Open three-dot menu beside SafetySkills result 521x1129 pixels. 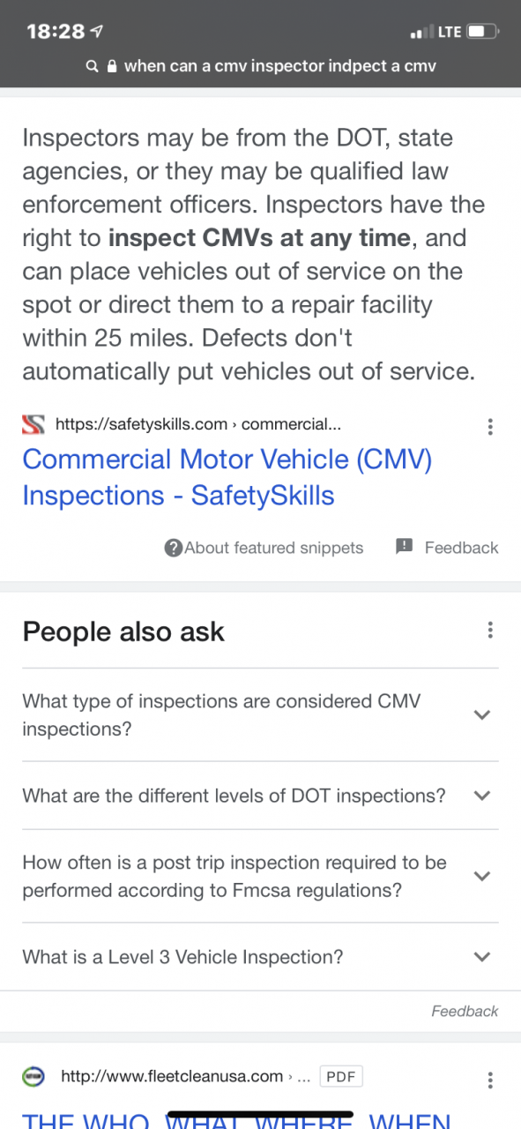[490, 427]
